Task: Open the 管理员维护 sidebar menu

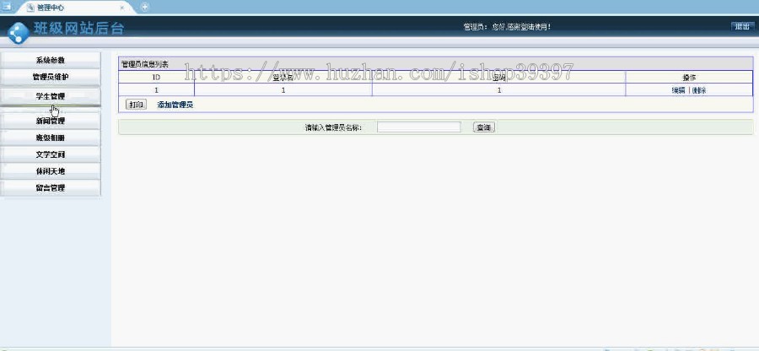Action: pyautogui.click(x=51, y=77)
